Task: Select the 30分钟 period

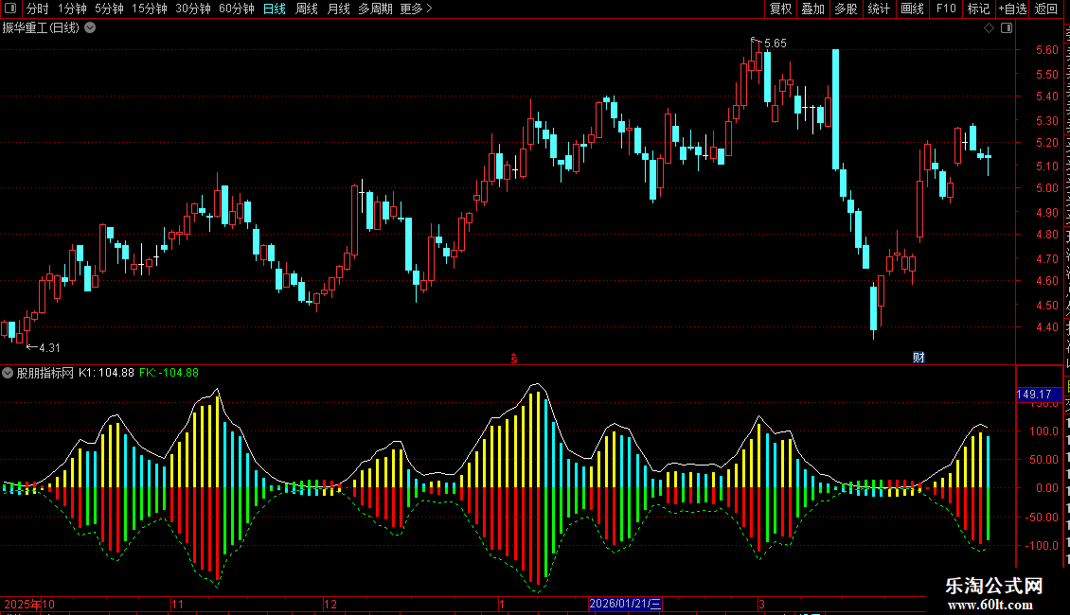Action: click(x=193, y=9)
